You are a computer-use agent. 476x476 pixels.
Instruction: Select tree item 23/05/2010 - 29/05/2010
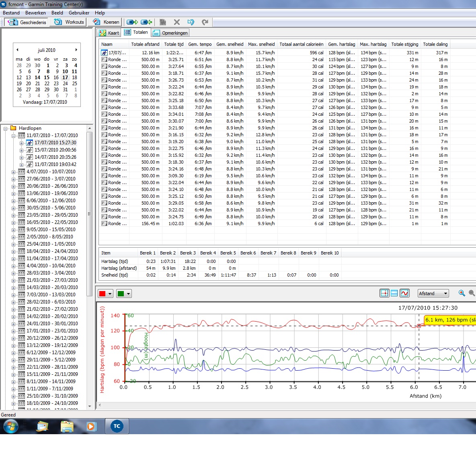click(x=52, y=215)
